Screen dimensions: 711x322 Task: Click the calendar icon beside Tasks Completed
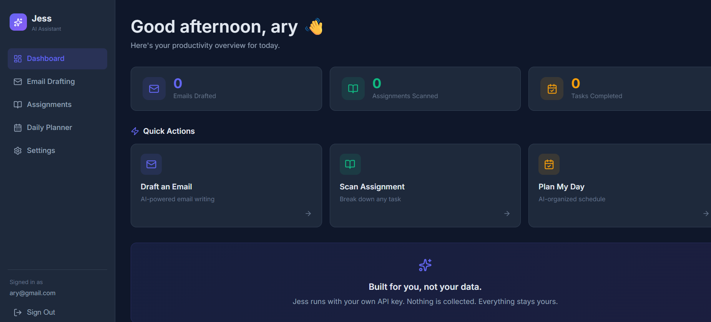tap(552, 89)
